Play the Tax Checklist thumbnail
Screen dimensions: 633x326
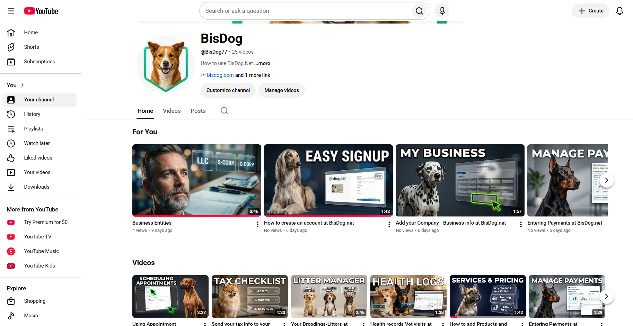249,297
